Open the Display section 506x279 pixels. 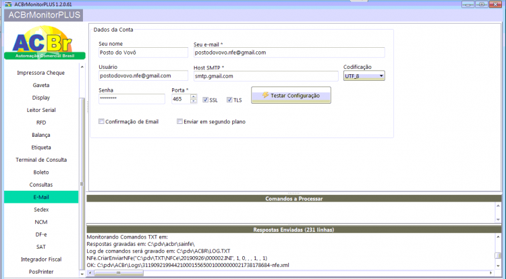(41, 98)
